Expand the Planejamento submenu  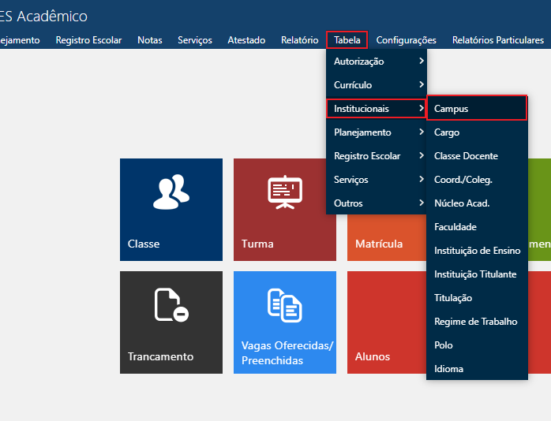point(376,132)
